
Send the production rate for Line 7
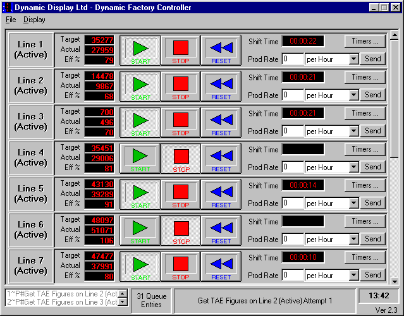point(372,276)
